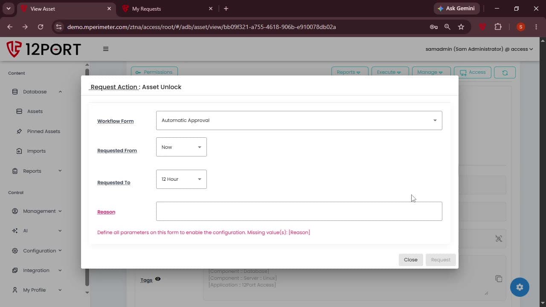Click the Management user icon in sidebar

[x=15, y=211]
